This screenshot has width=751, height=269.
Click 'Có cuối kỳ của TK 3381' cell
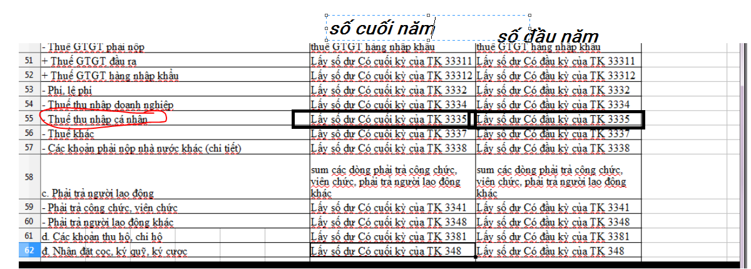tap(392, 236)
